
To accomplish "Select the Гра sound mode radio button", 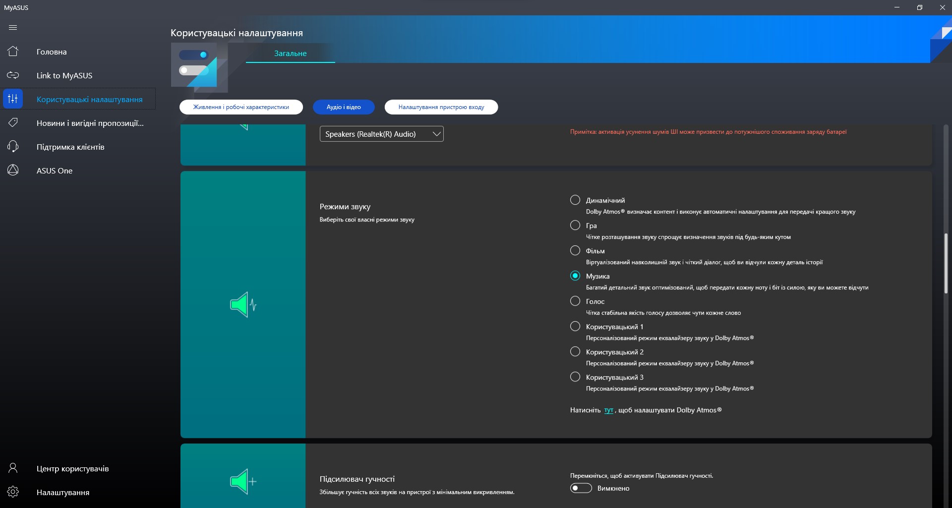I will coord(575,226).
